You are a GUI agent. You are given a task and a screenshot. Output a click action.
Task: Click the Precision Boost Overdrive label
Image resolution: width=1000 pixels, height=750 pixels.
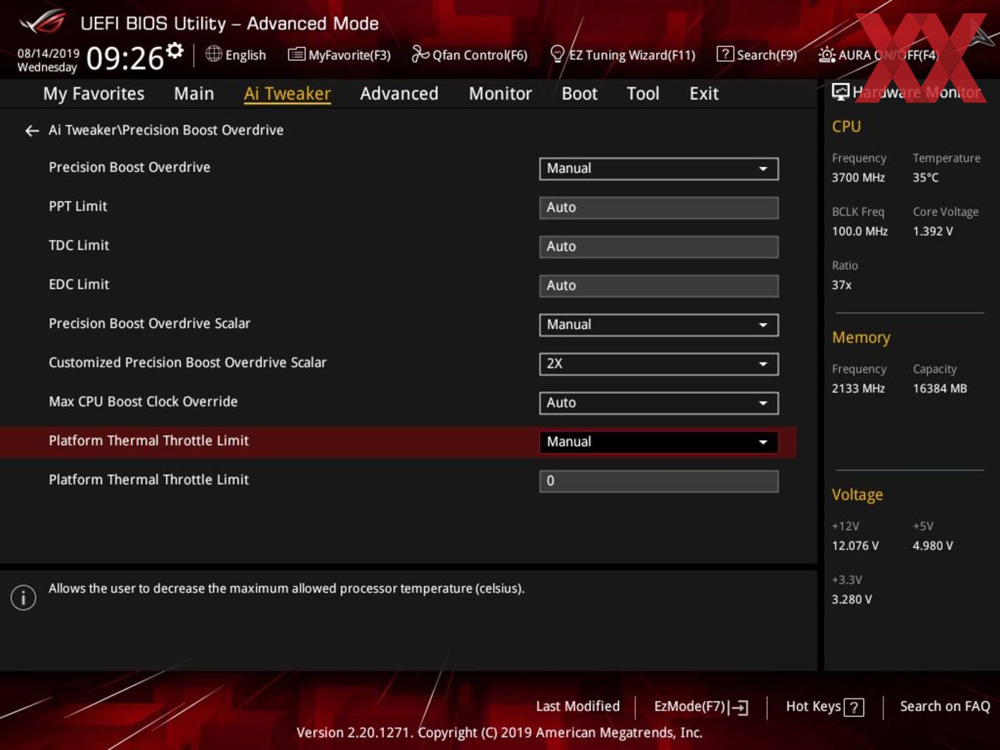point(129,167)
